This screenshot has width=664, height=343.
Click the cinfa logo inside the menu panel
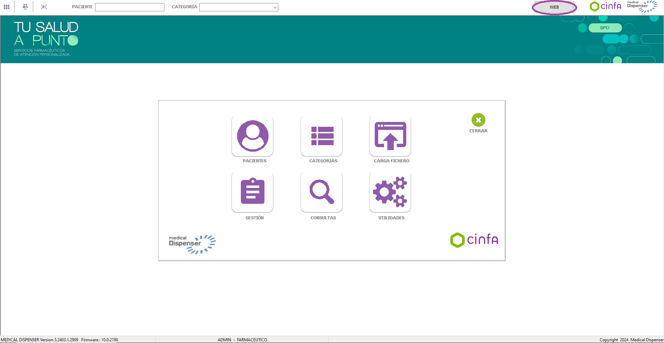point(474,240)
